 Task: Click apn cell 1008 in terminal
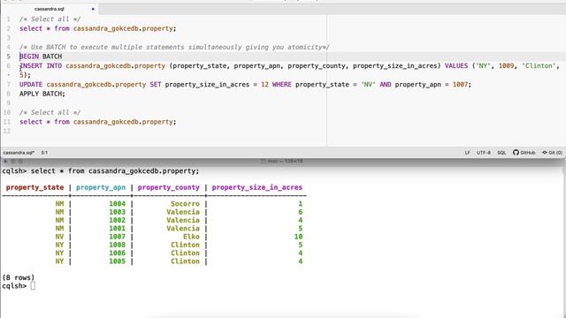pyautogui.click(x=118, y=245)
